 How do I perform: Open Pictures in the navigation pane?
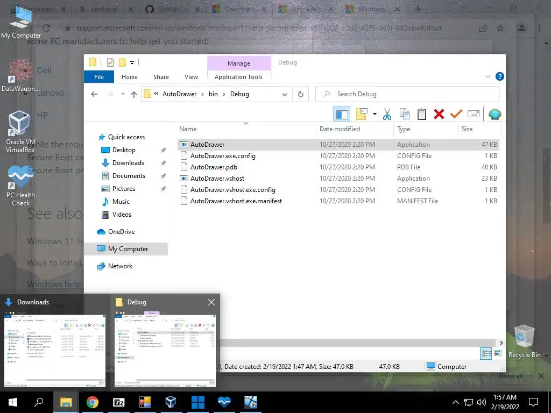123,189
